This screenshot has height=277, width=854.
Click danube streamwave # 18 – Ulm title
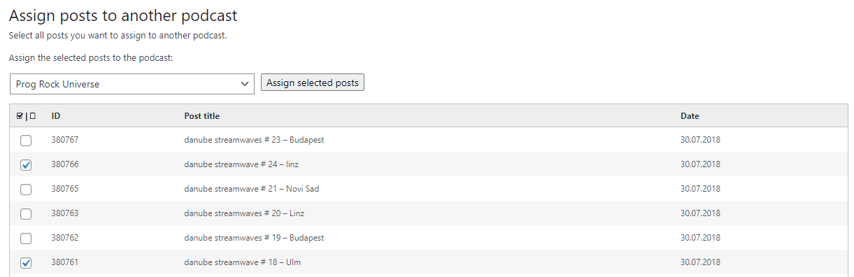(243, 262)
